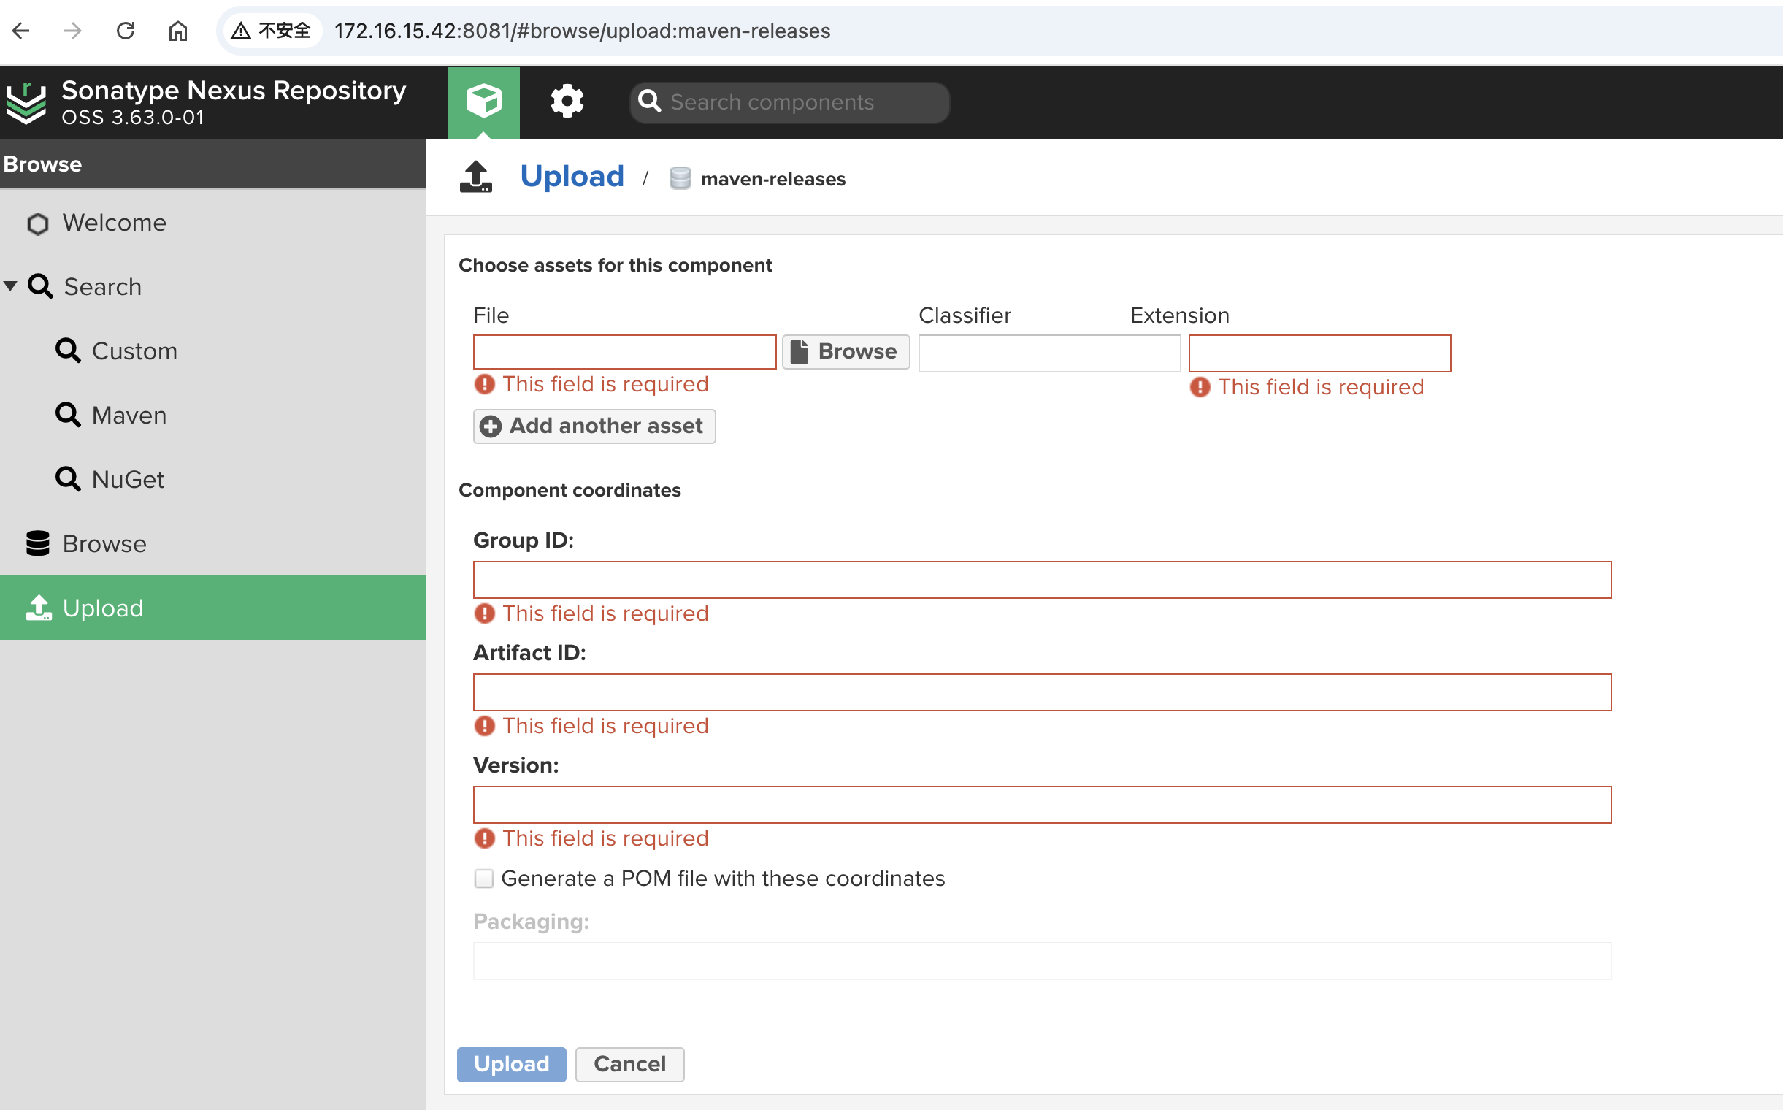The image size is (1783, 1110).
Task: Collapse the Search tree node arrow
Action: coord(10,286)
